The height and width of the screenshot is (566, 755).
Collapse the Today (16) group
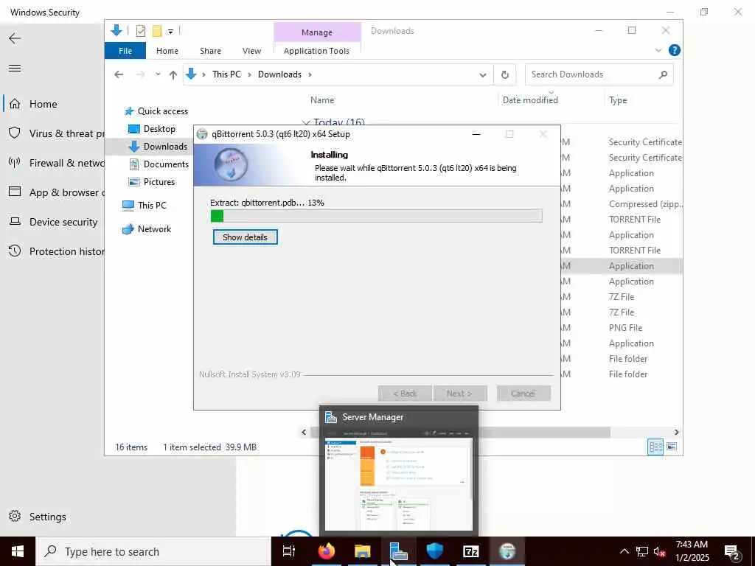(305, 122)
